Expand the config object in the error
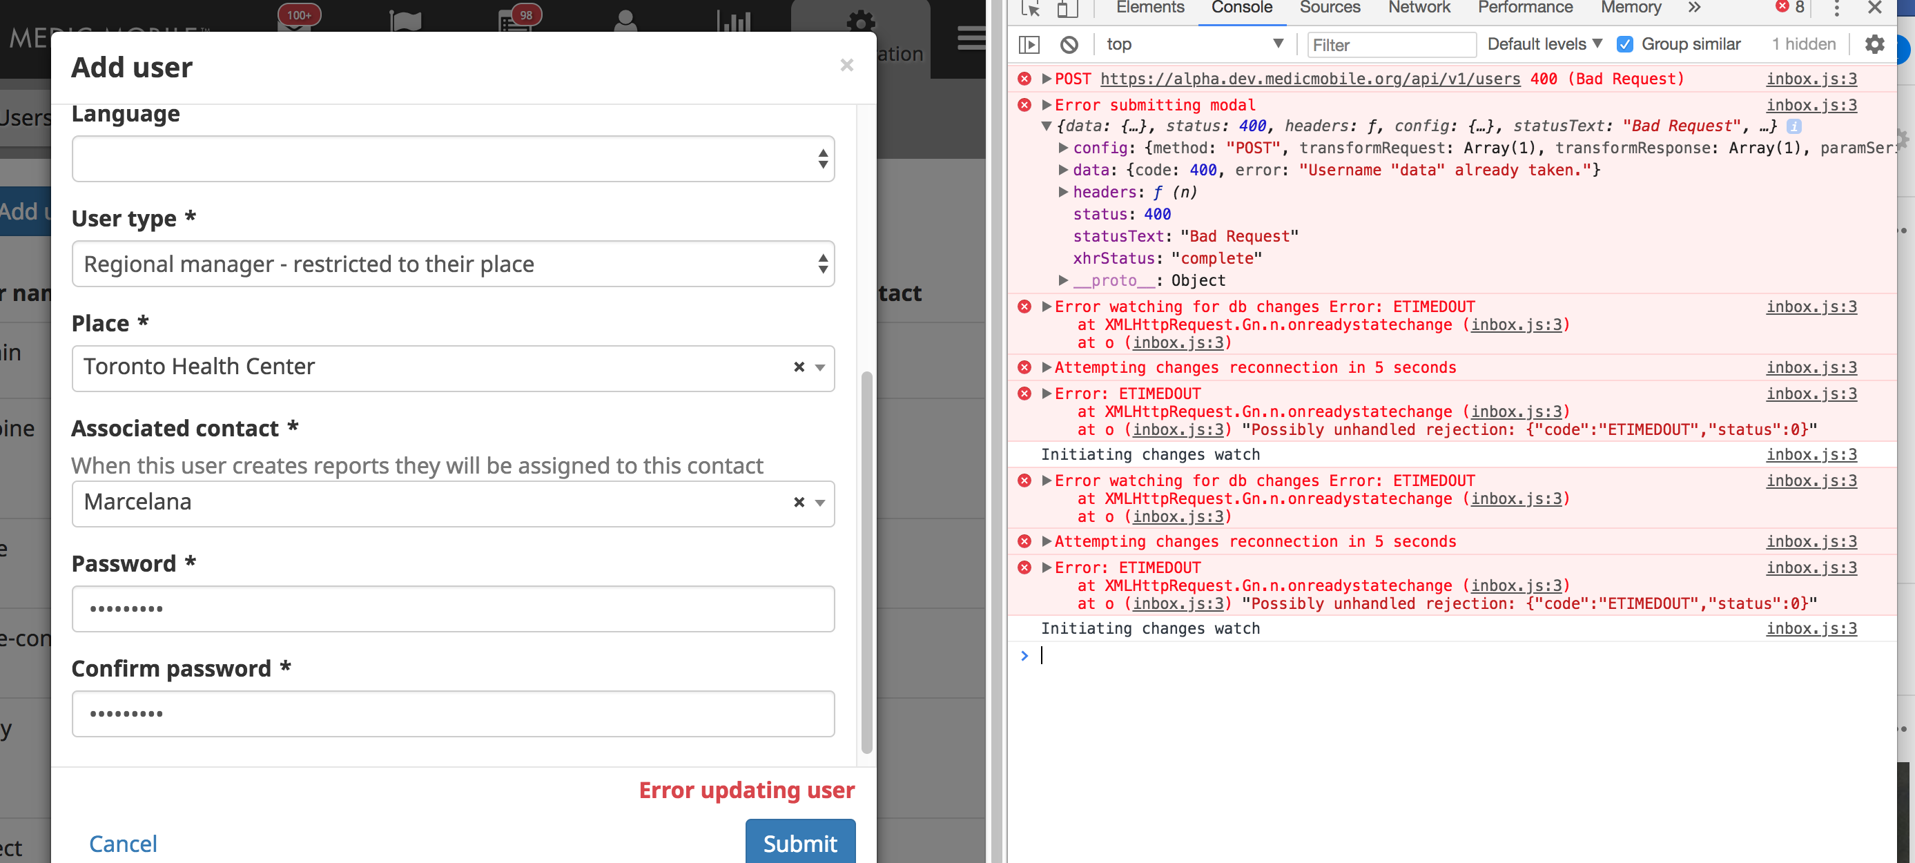Image resolution: width=1915 pixels, height=863 pixels. click(x=1065, y=148)
